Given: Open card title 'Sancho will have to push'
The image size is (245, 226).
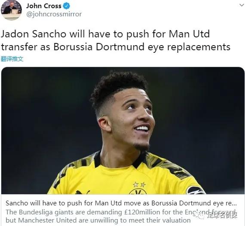Looking at the screenshot, I should pyautogui.click(x=121, y=203).
